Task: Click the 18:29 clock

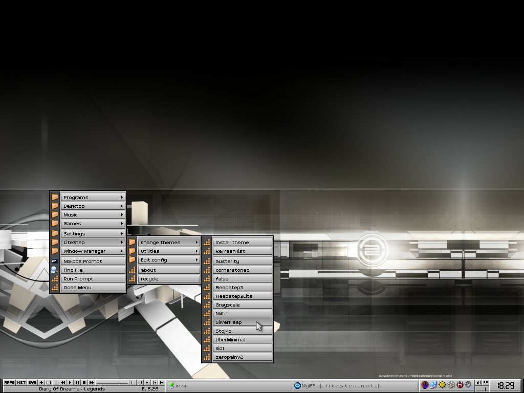Action: 507,386
